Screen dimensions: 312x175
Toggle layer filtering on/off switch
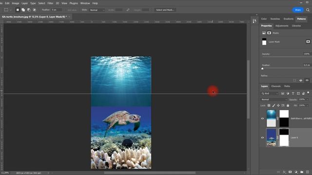(x=308, y=93)
